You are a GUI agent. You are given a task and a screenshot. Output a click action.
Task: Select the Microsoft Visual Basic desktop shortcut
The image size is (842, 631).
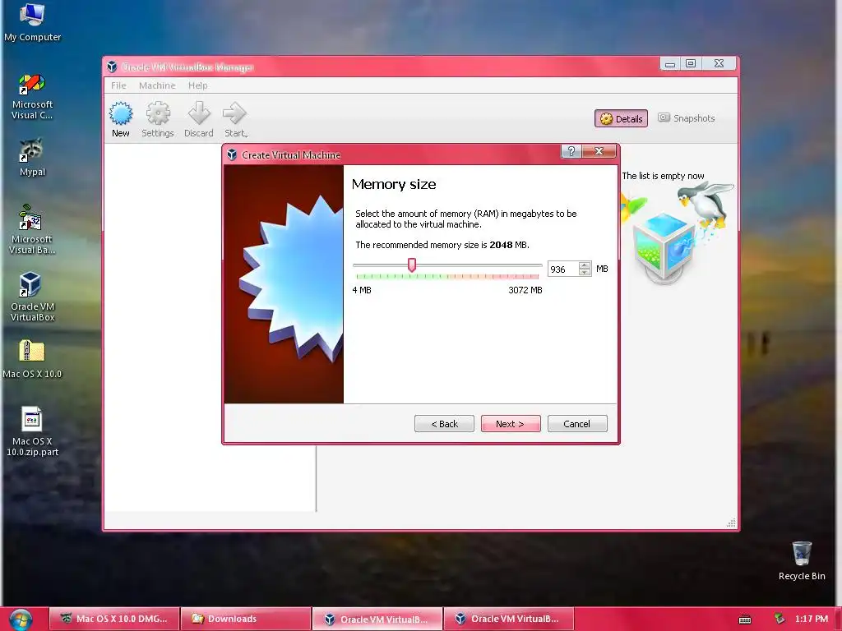click(32, 230)
